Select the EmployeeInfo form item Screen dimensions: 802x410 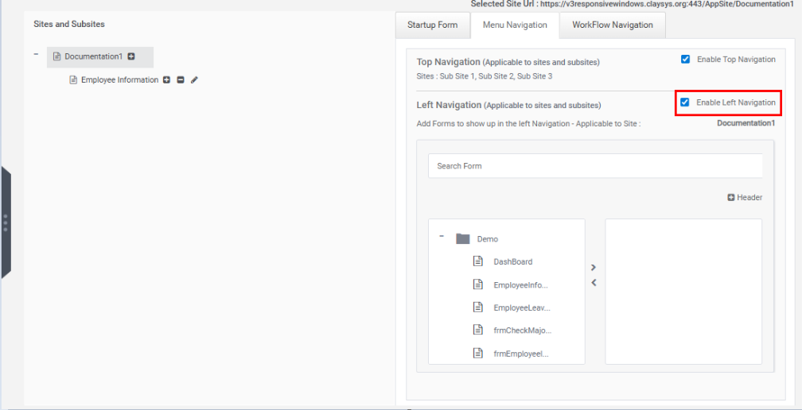[520, 285]
